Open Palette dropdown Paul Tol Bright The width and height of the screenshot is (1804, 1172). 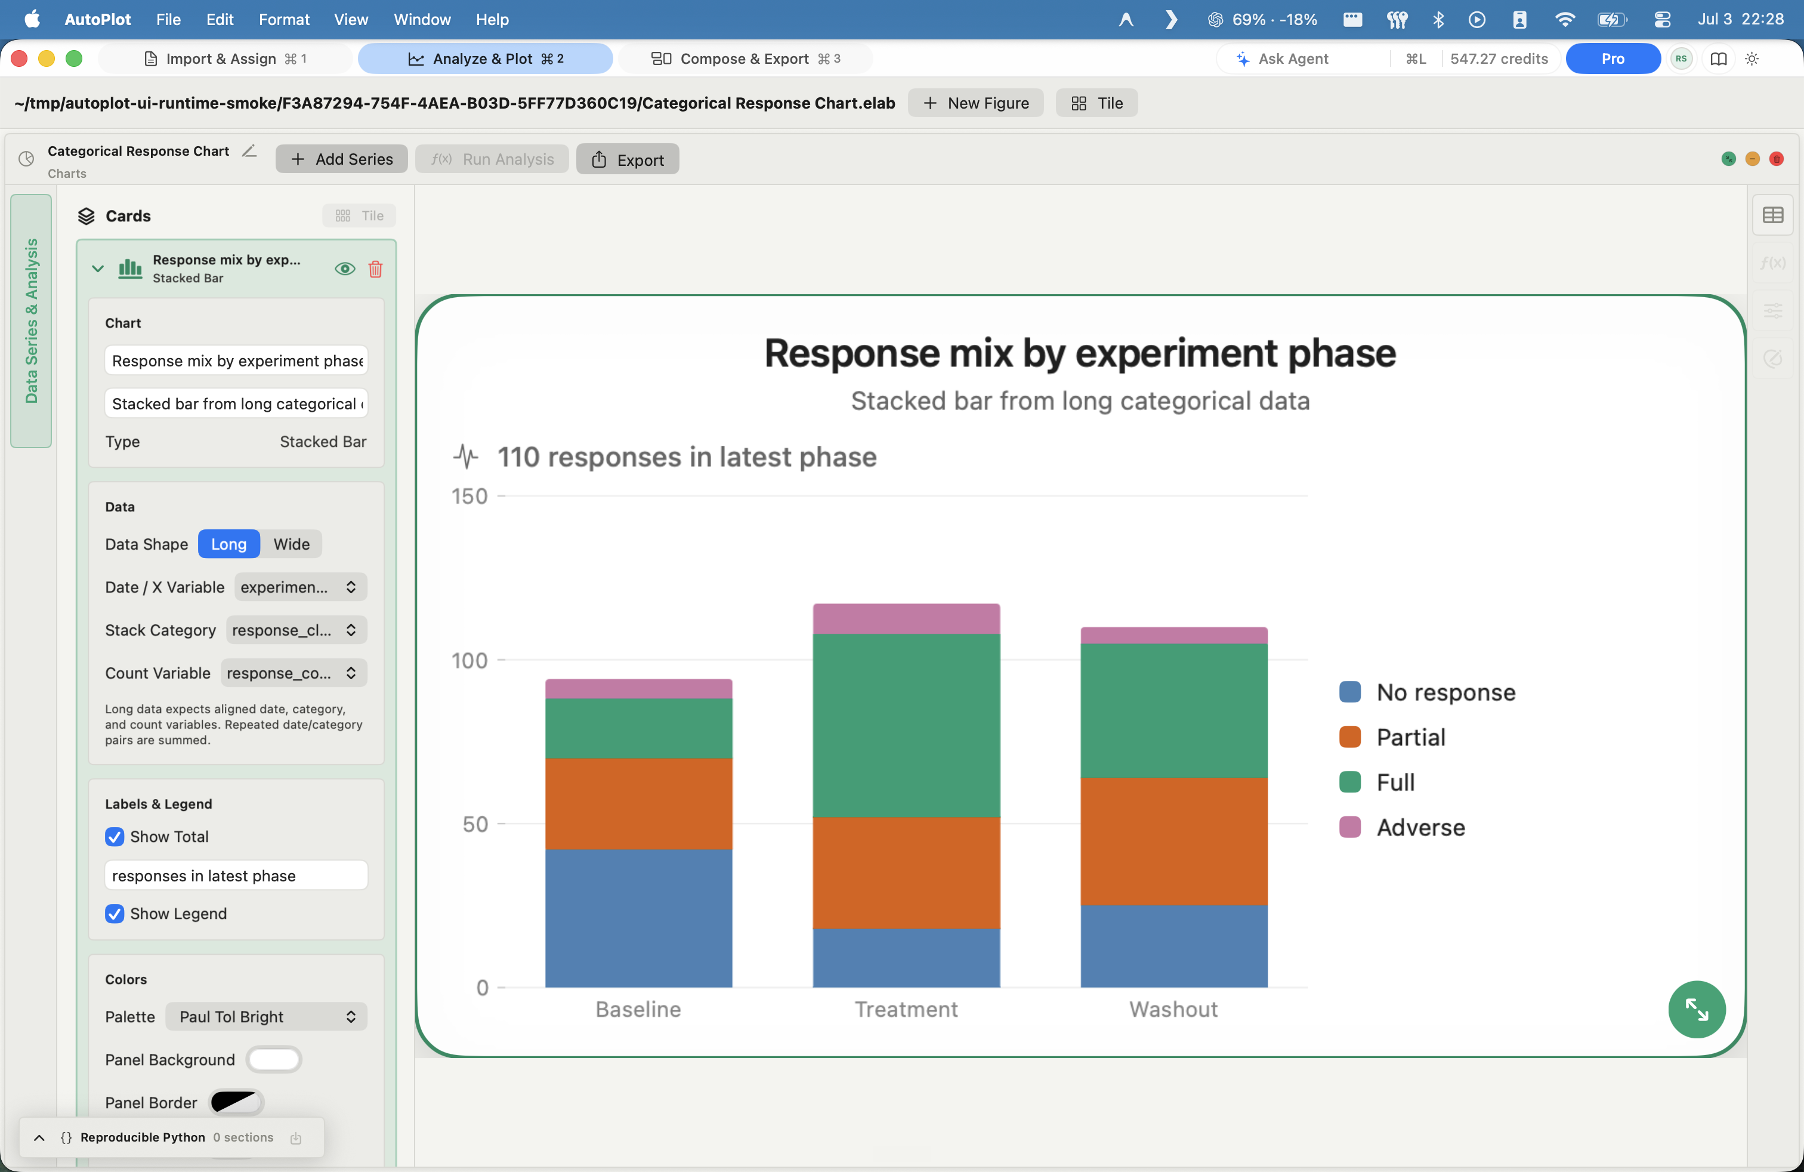pyautogui.click(x=266, y=1017)
